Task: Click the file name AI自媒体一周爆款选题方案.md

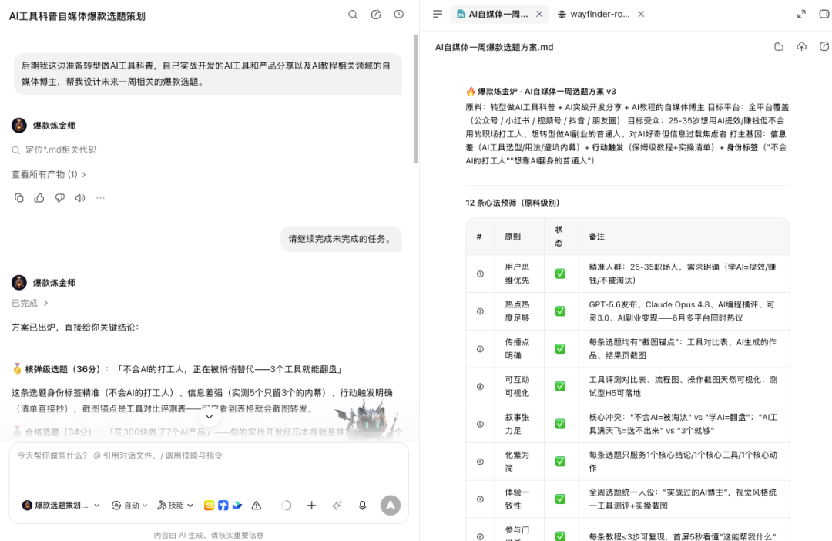Action: pyautogui.click(x=494, y=47)
